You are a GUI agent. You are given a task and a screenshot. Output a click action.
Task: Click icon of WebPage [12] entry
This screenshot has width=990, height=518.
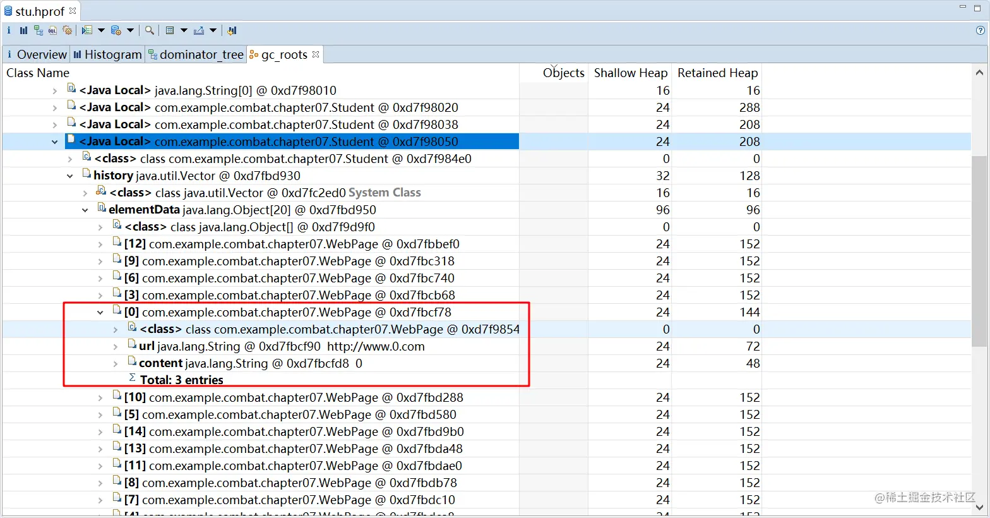coord(117,242)
